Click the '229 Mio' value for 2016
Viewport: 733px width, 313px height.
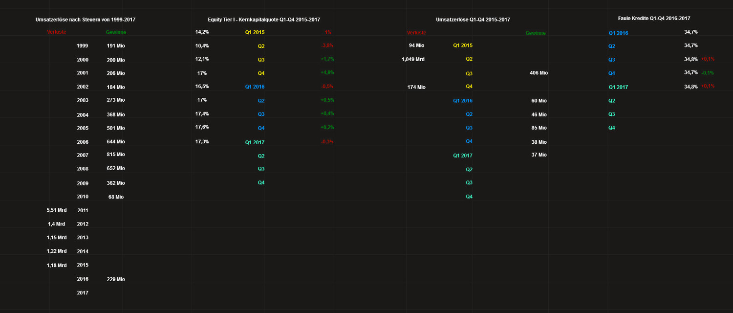(x=117, y=279)
